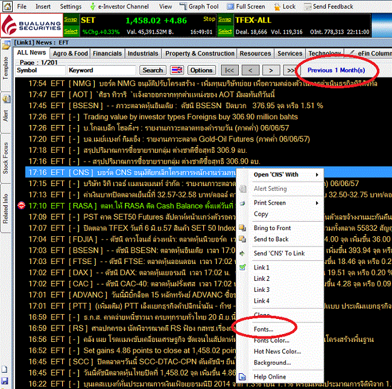Choose Background... menu item
The height and width of the screenshot is (389, 392).
click(272, 362)
